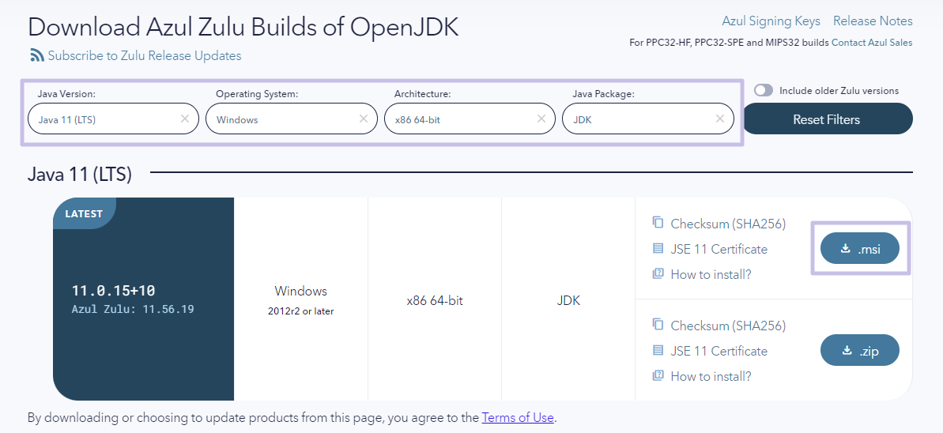Click the JDK table cell
943x433 pixels.
pos(568,299)
